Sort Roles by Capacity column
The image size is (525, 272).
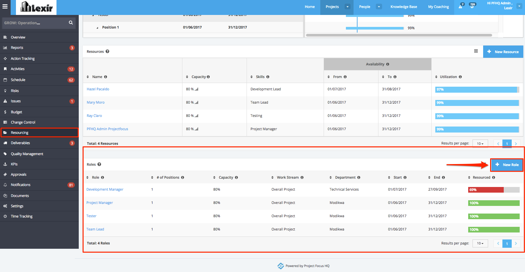pyautogui.click(x=214, y=177)
